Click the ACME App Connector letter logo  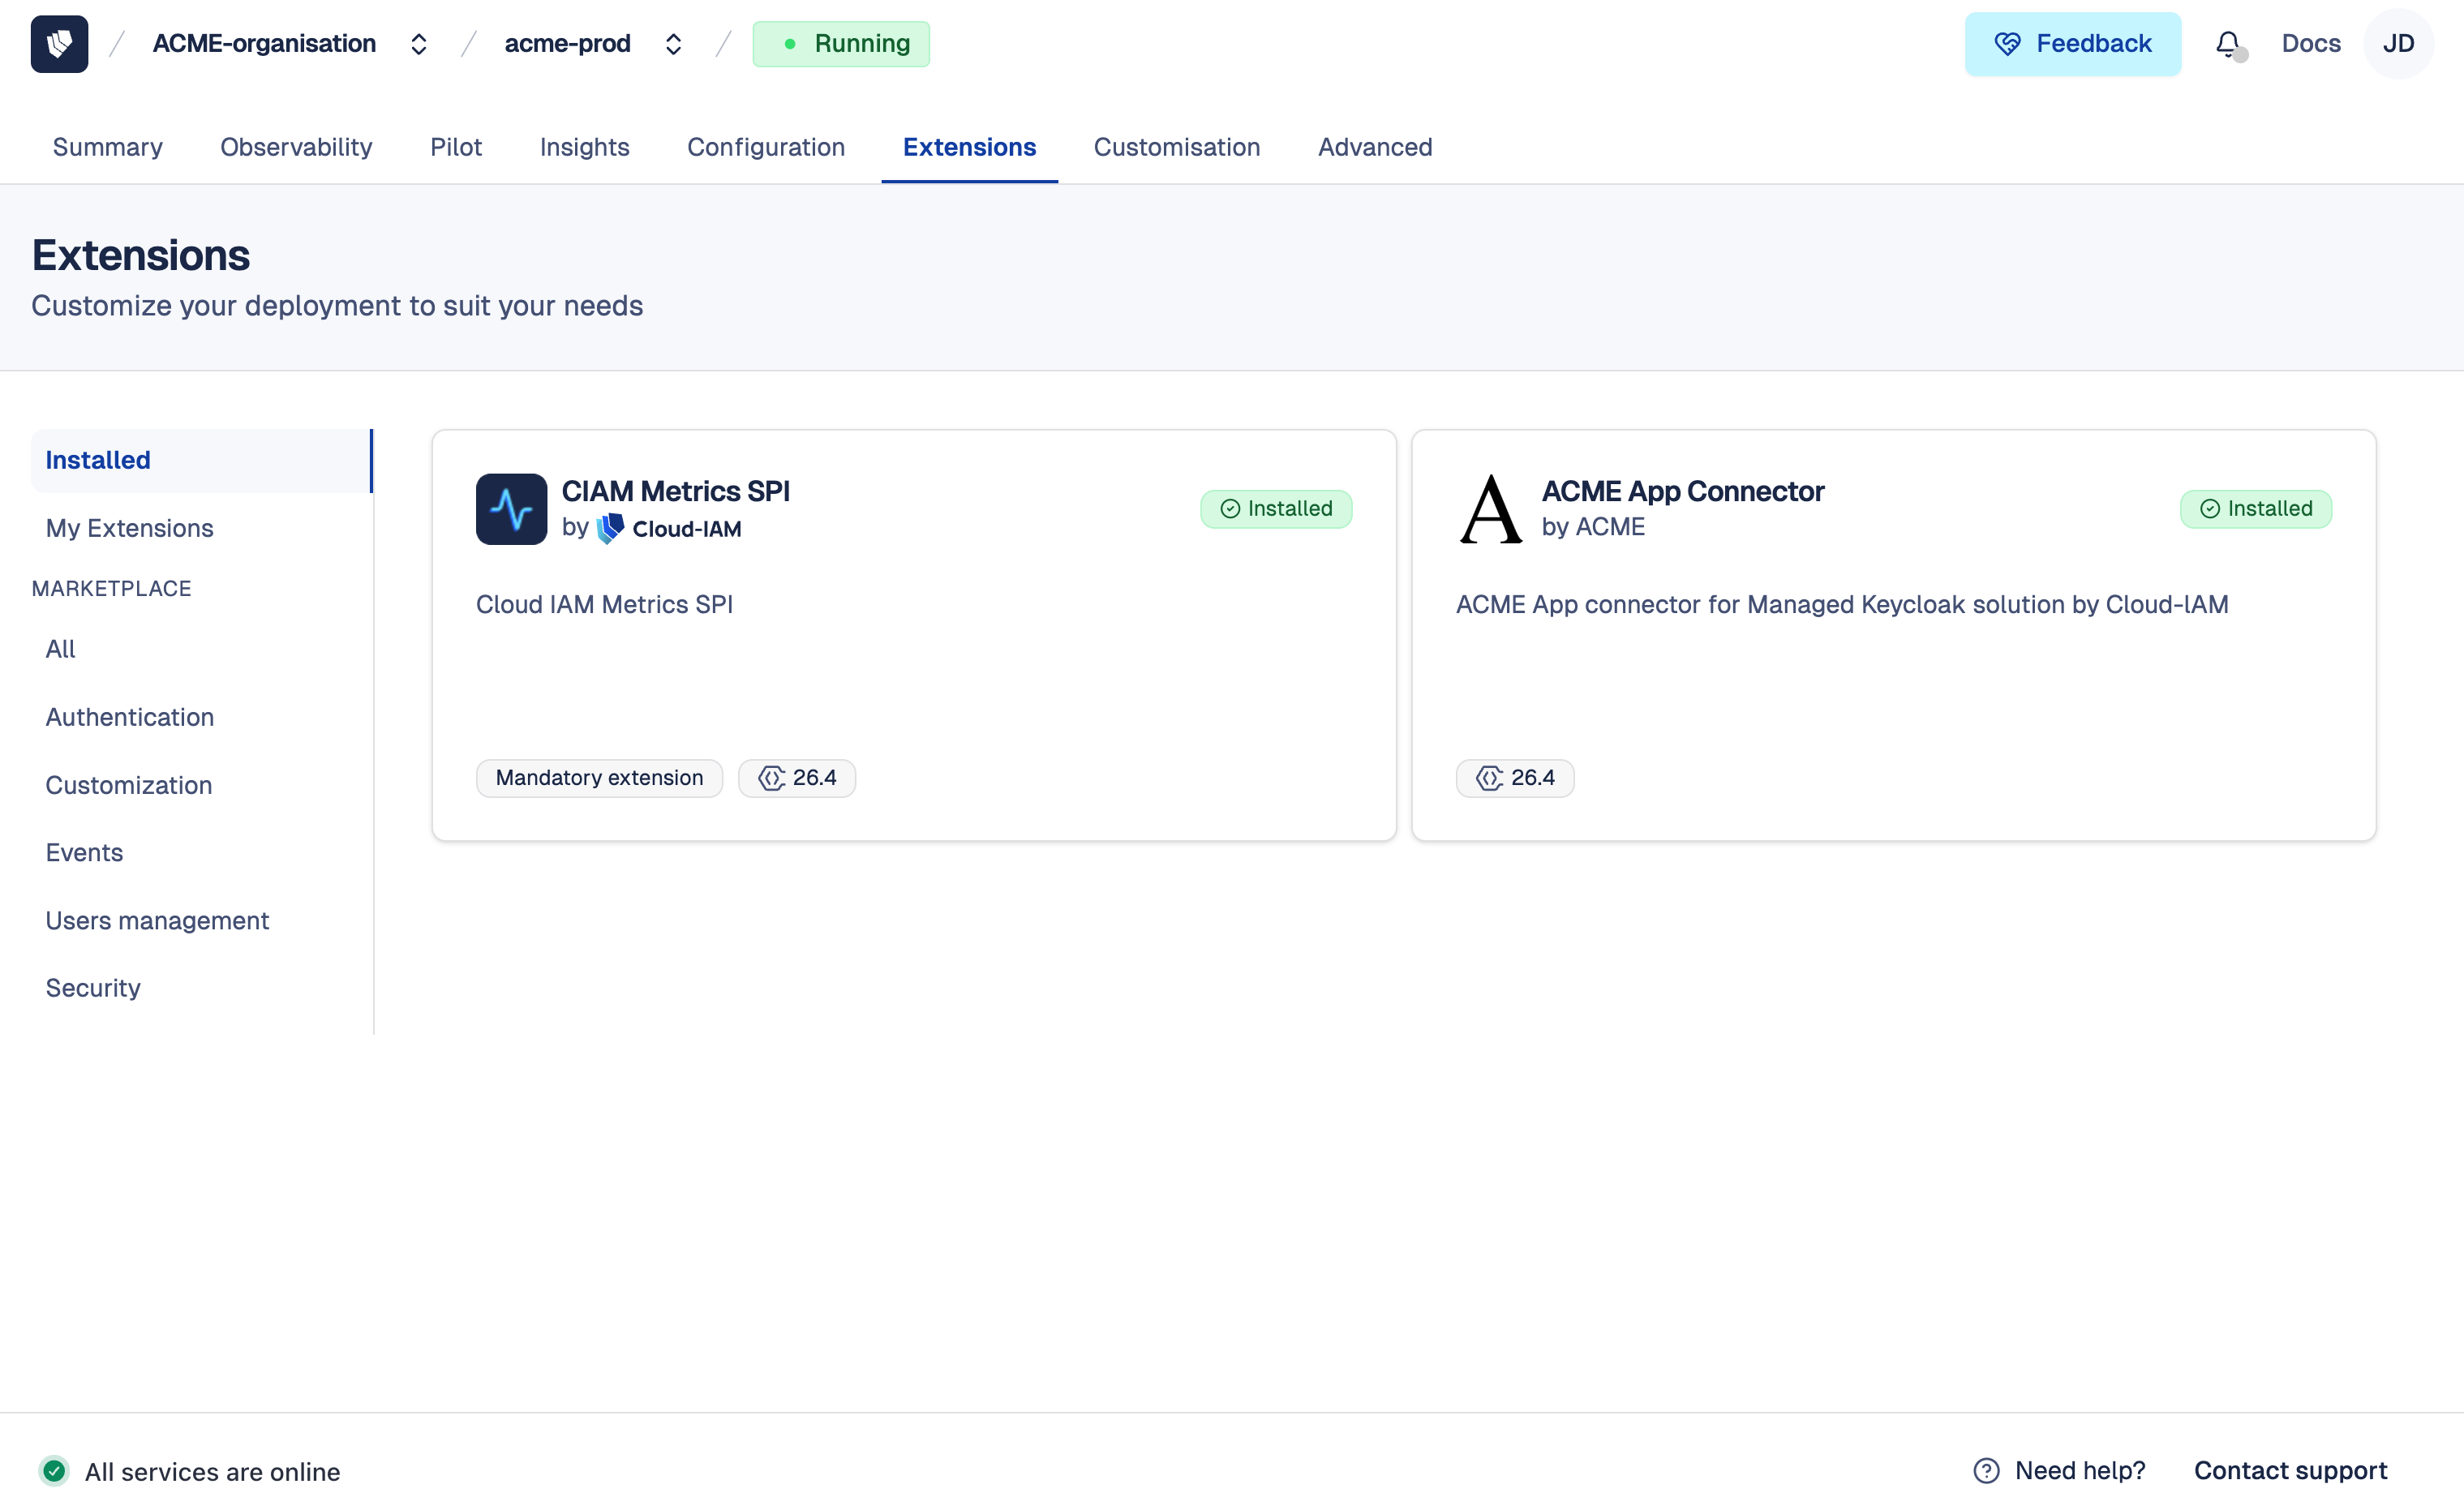1489,509
